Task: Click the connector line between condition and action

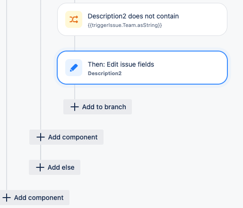Action: pos(75,43)
